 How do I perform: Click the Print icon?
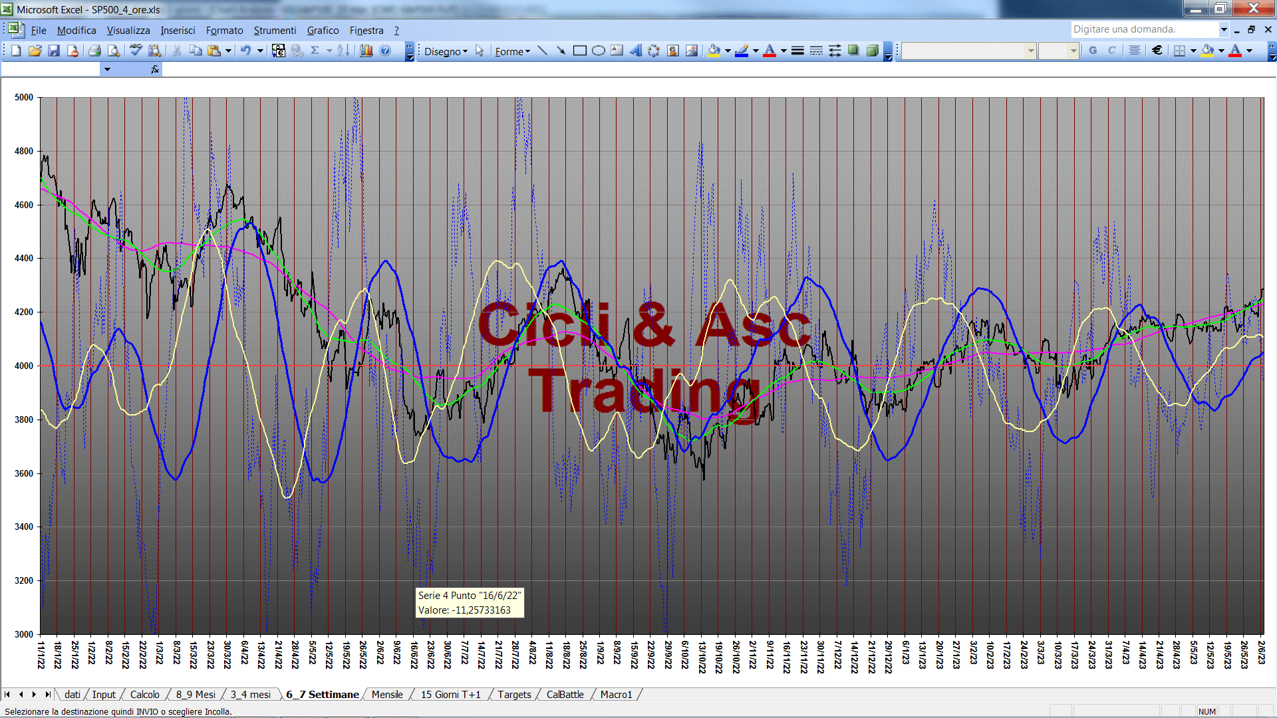coord(94,51)
